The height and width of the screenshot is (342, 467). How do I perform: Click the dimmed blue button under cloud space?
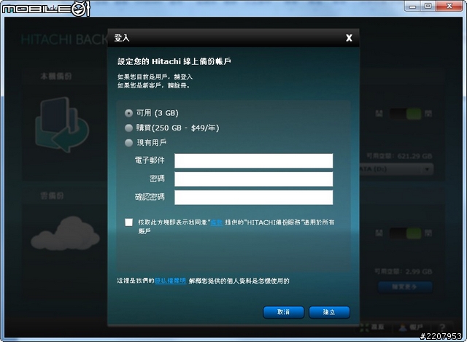[405, 287]
